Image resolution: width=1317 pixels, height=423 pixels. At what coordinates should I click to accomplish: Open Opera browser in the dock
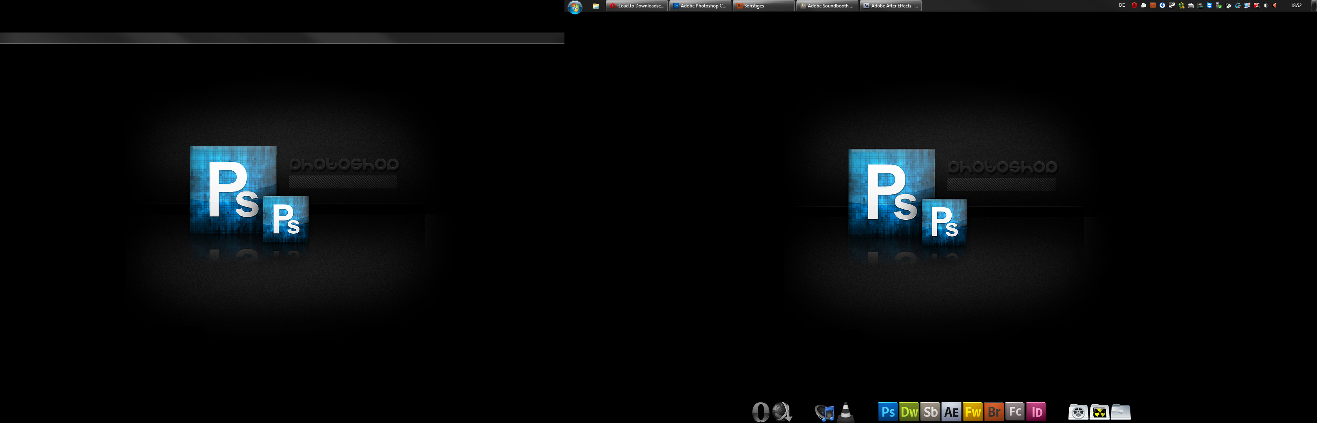tap(761, 412)
